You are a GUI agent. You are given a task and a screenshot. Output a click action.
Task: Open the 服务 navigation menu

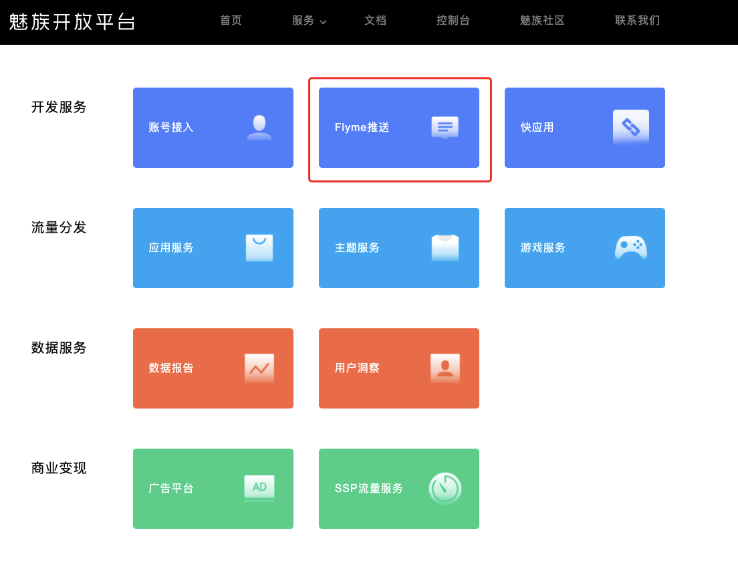tap(303, 20)
